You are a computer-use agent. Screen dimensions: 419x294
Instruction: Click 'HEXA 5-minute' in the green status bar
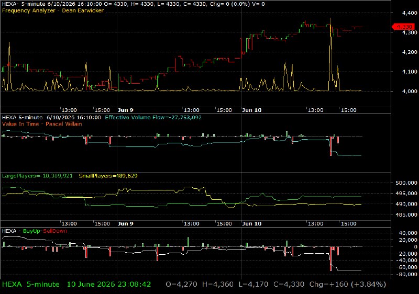[31, 285]
